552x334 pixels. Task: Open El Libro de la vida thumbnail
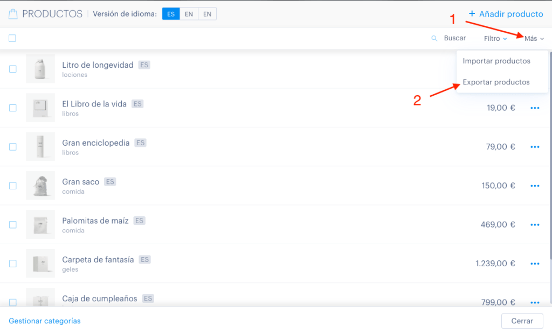[x=40, y=108]
